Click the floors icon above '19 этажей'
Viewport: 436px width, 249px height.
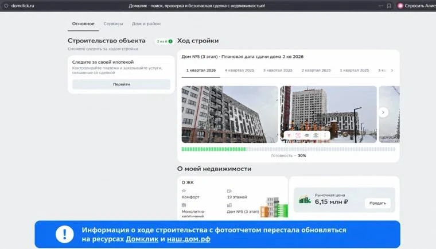coord(229,191)
